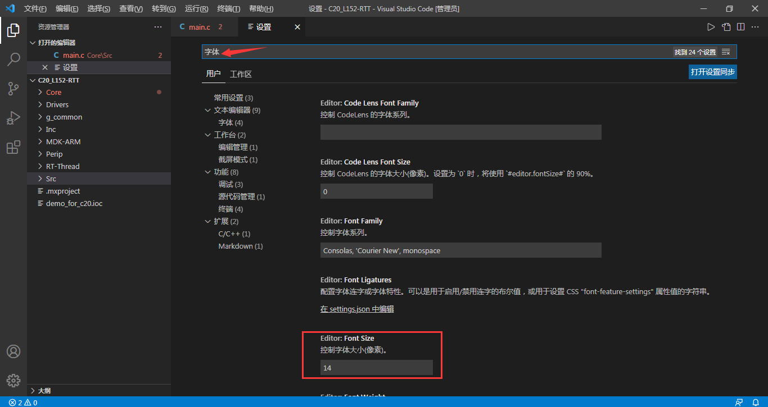Open the 查看(V) menu
Viewport: 768px width, 407px height.
pyautogui.click(x=131, y=9)
